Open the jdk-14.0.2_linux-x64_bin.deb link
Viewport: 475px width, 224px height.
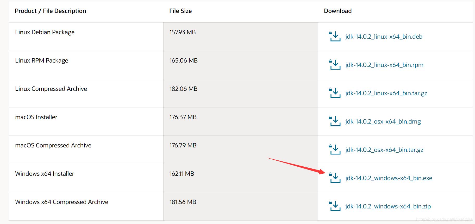pyautogui.click(x=384, y=37)
